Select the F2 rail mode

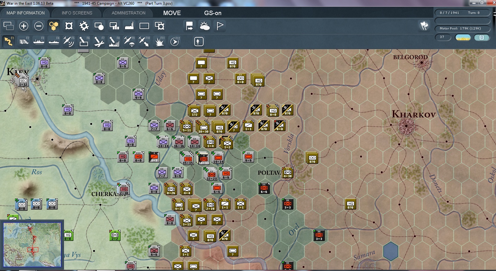coord(24,41)
